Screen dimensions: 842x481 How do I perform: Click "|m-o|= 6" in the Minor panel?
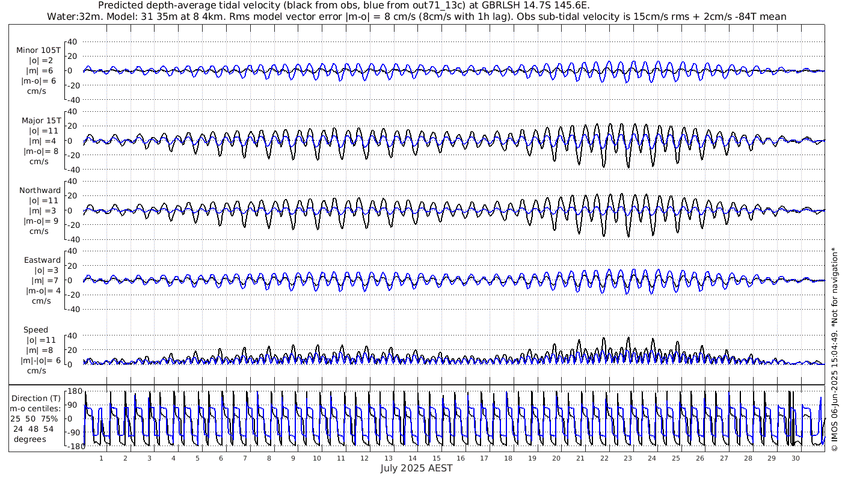pyautogui.click(x=39, y=81)
